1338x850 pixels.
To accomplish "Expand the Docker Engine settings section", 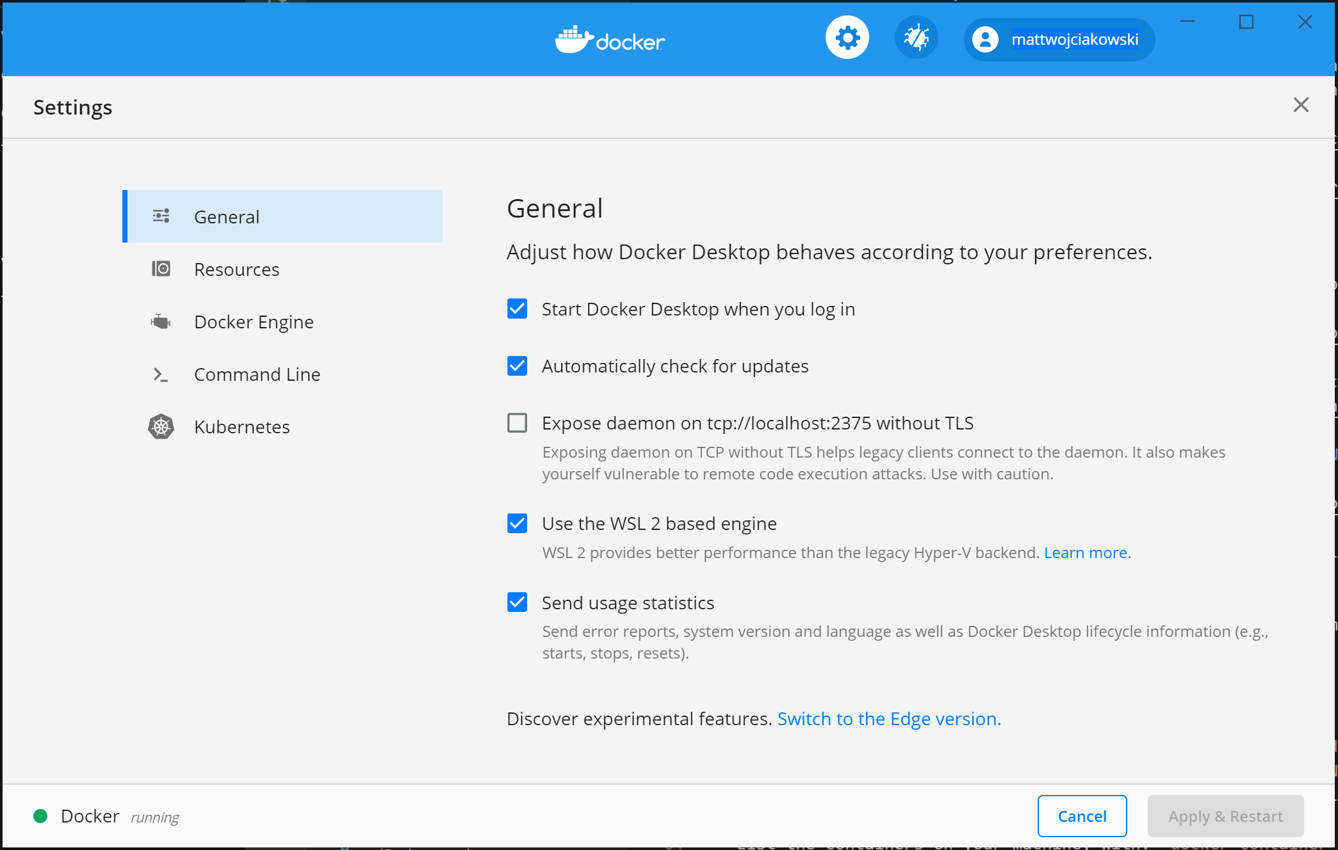I will click(252, 321).
